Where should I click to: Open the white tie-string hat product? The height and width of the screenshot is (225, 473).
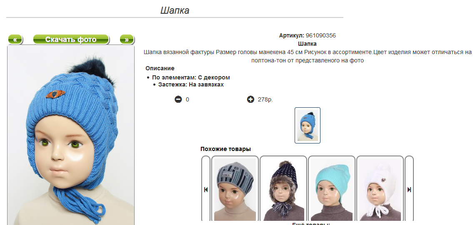click(380, 189)
